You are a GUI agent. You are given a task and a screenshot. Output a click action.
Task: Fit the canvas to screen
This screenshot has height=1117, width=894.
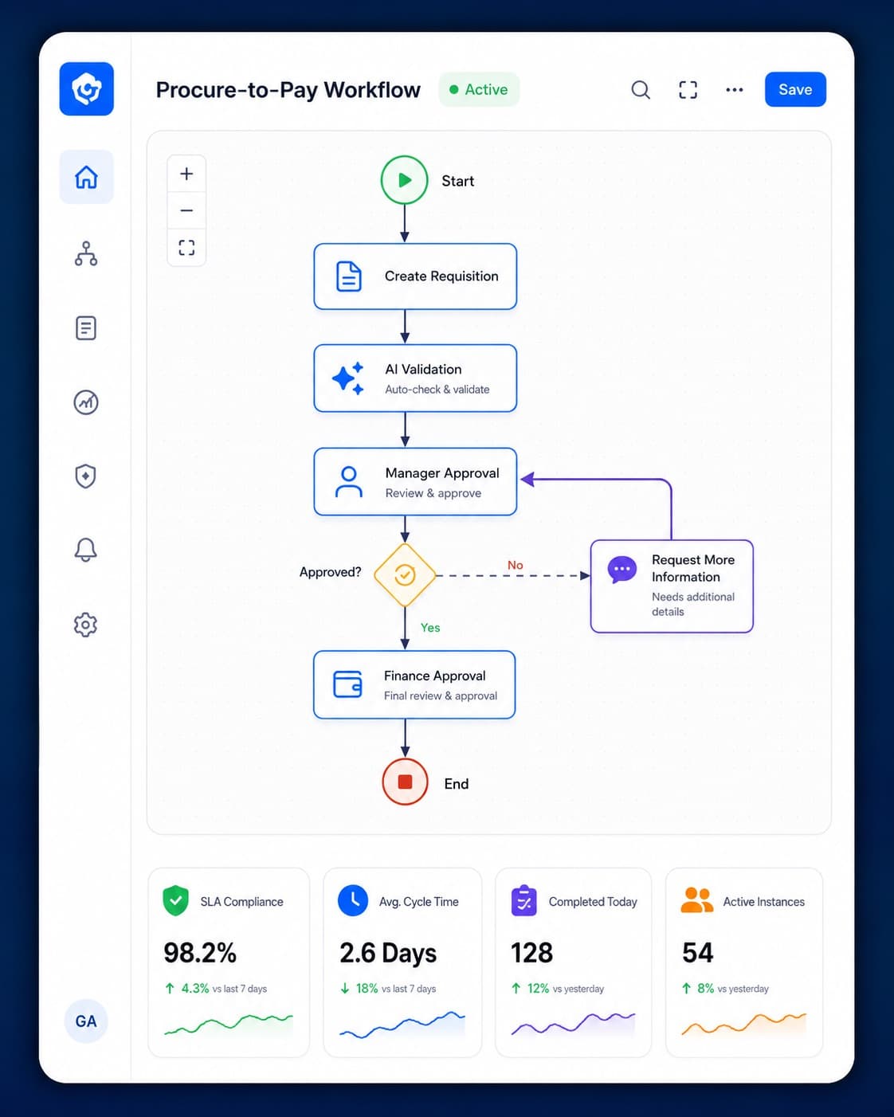pos(186,247)
